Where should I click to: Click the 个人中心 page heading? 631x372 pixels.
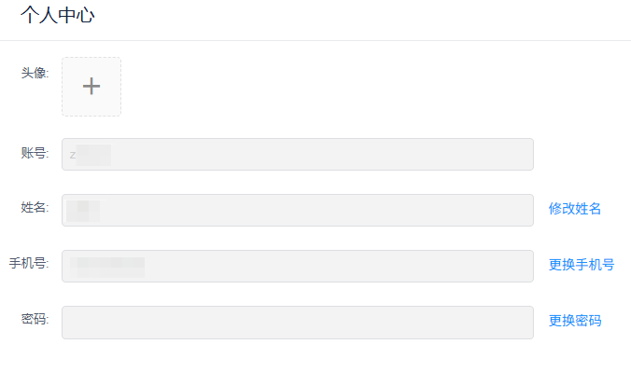58,15
